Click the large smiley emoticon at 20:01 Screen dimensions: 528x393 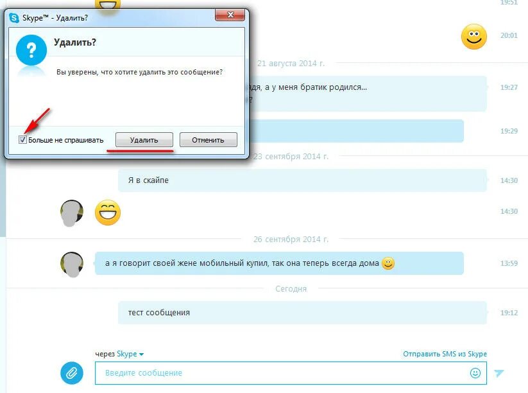tap(473, 37)
